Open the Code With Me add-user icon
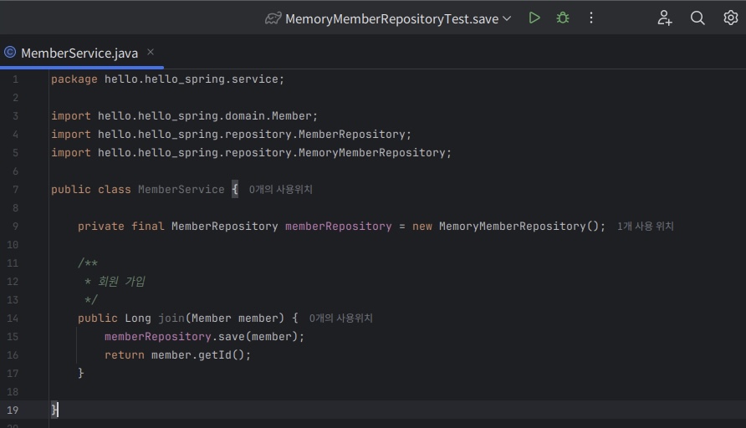 665,18
